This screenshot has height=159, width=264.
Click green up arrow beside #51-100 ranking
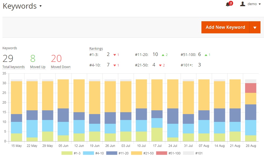tap(206, 55)
